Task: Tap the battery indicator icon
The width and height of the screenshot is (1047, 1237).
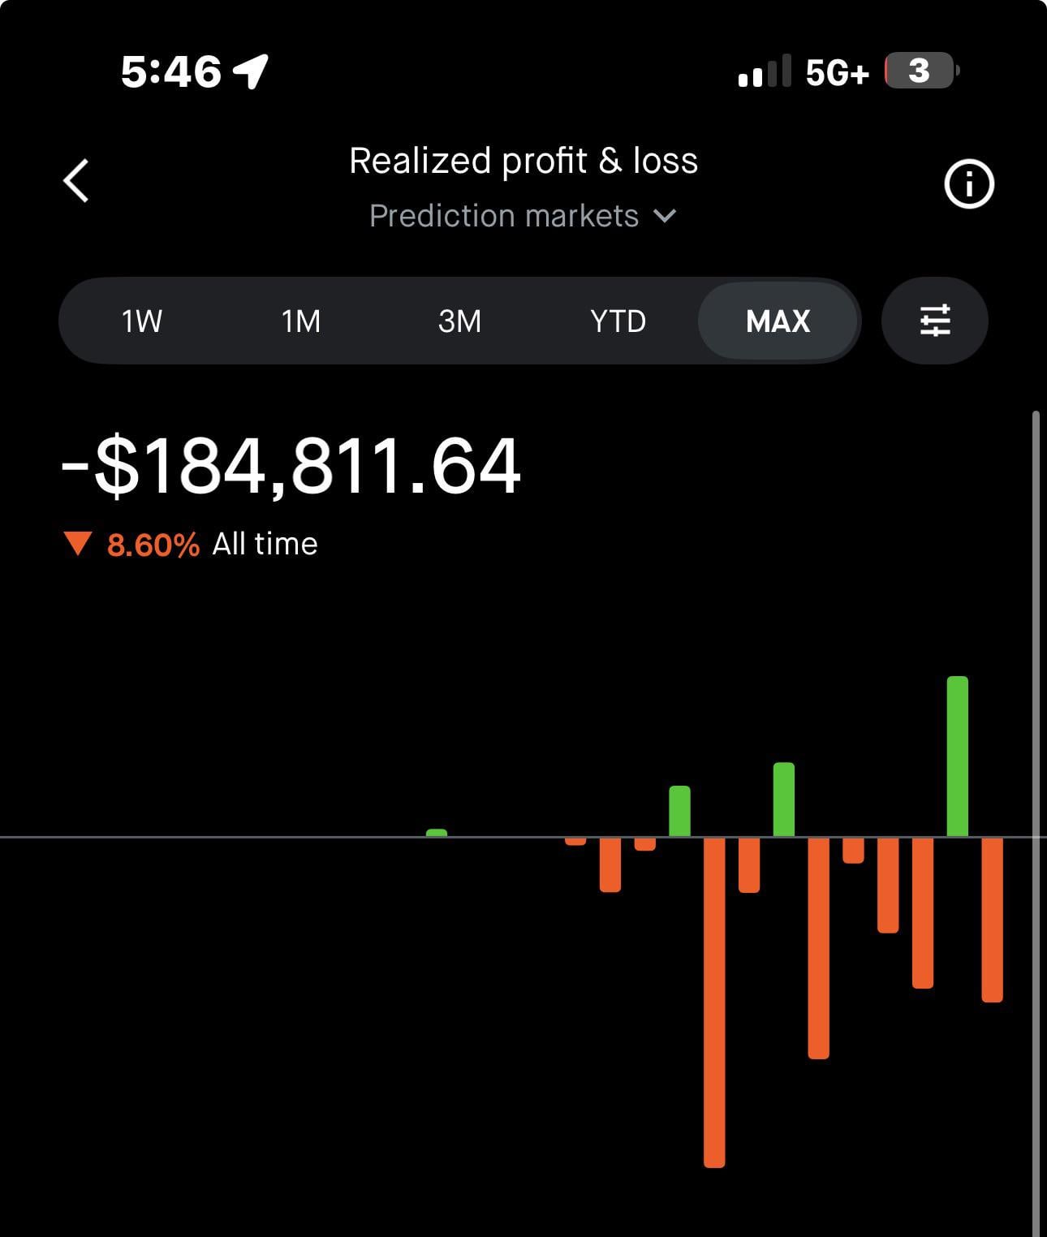Action: click(x=920, y=71)
